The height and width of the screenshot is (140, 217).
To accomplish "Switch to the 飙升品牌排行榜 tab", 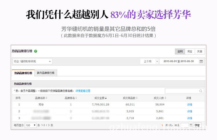I will click(46, 73).
